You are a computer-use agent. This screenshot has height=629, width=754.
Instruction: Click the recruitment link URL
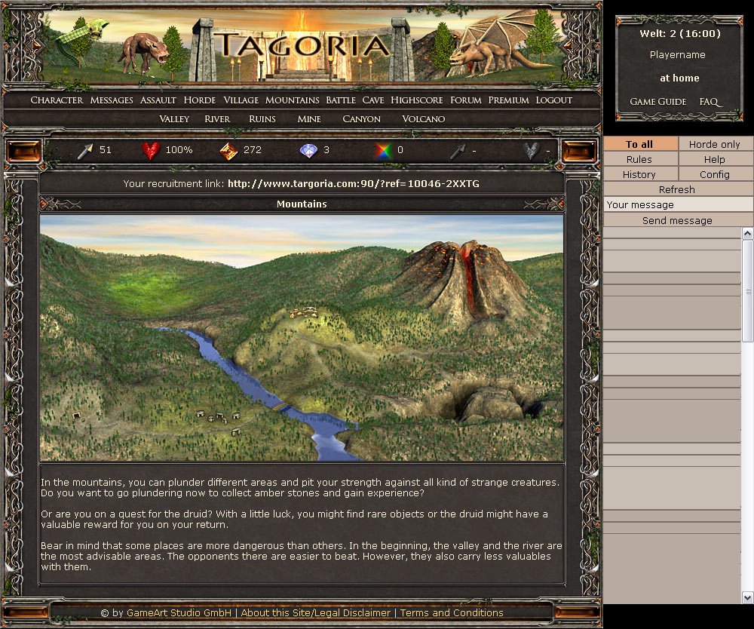[x=354, y=183]
